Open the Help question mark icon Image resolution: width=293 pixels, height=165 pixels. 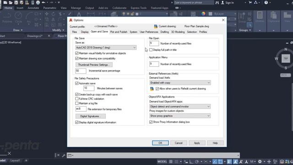266,2
